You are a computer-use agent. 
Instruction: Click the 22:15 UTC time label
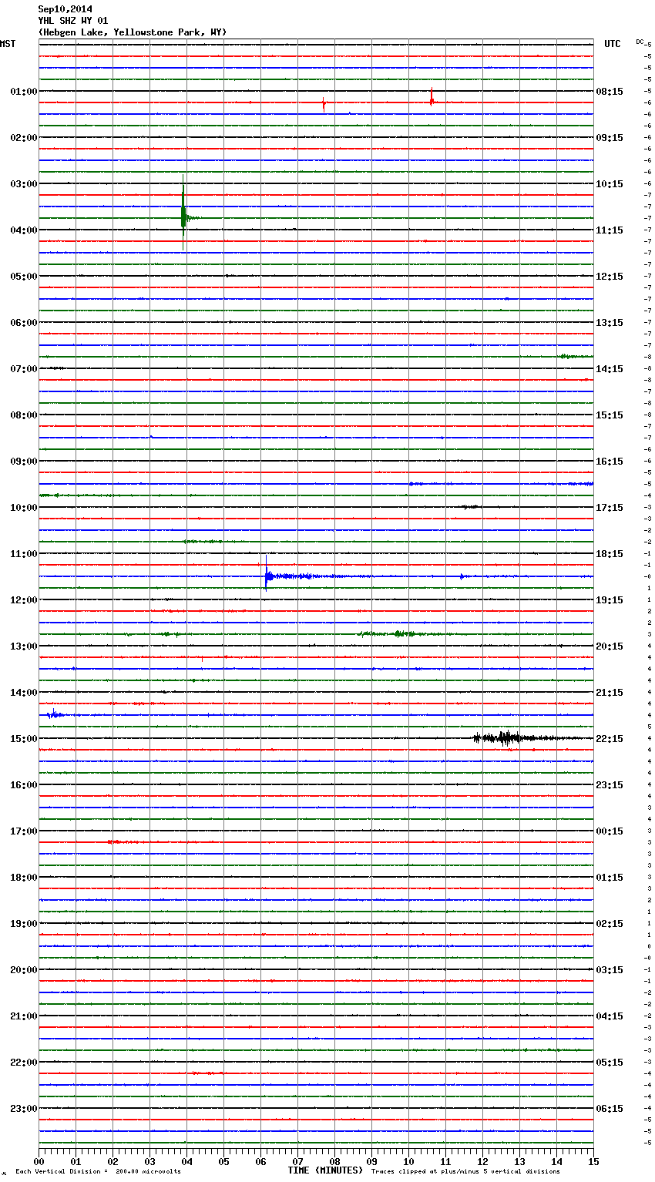coord(610,739)
